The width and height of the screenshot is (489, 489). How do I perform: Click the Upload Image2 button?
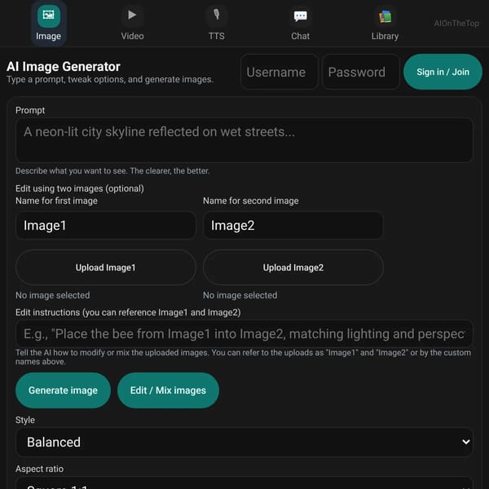click(x=293, y=267)
